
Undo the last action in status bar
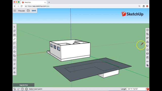pyautogui.click(x=14, y=89)
